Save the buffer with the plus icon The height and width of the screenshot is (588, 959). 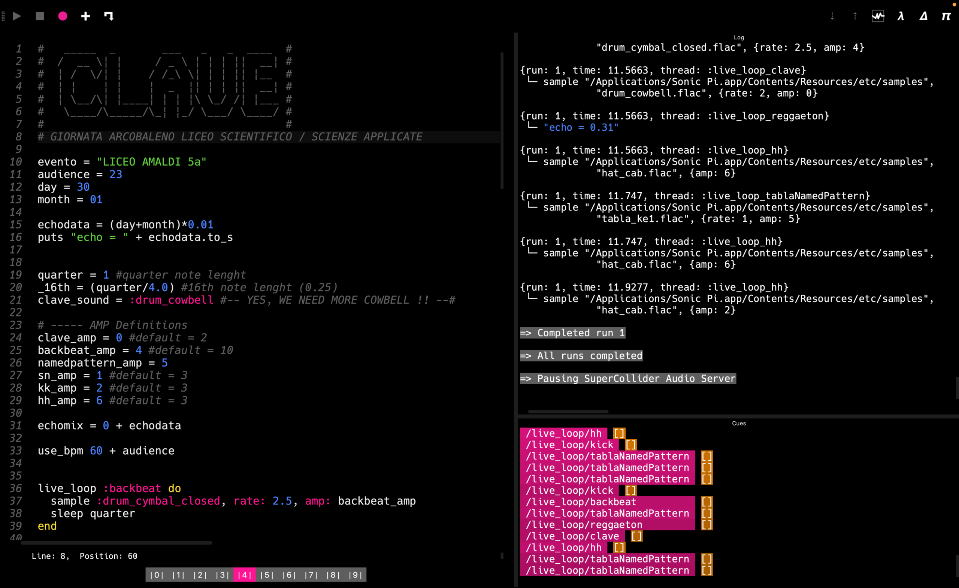(x=85, y=16)
